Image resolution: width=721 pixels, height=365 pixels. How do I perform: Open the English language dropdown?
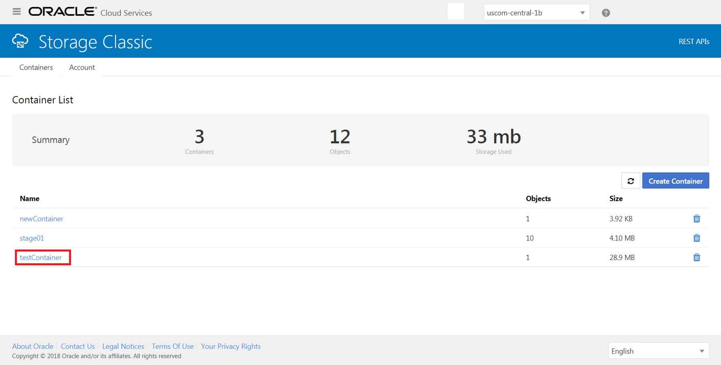click(x=658, y=351)
